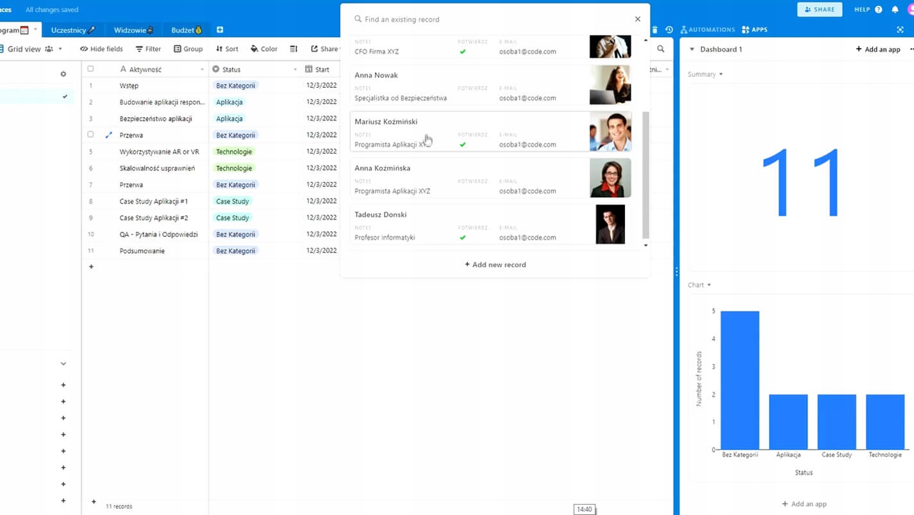Open the Filter menu
The width and height of the screenshot is (914, 515).
click(x=148, y=49)
